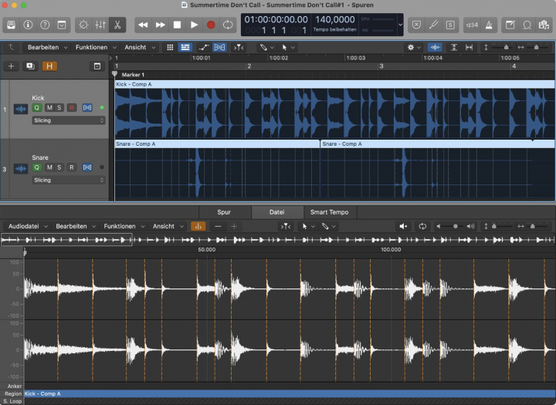
Task: Click the Tuner icon
Action: pos(433,25)
